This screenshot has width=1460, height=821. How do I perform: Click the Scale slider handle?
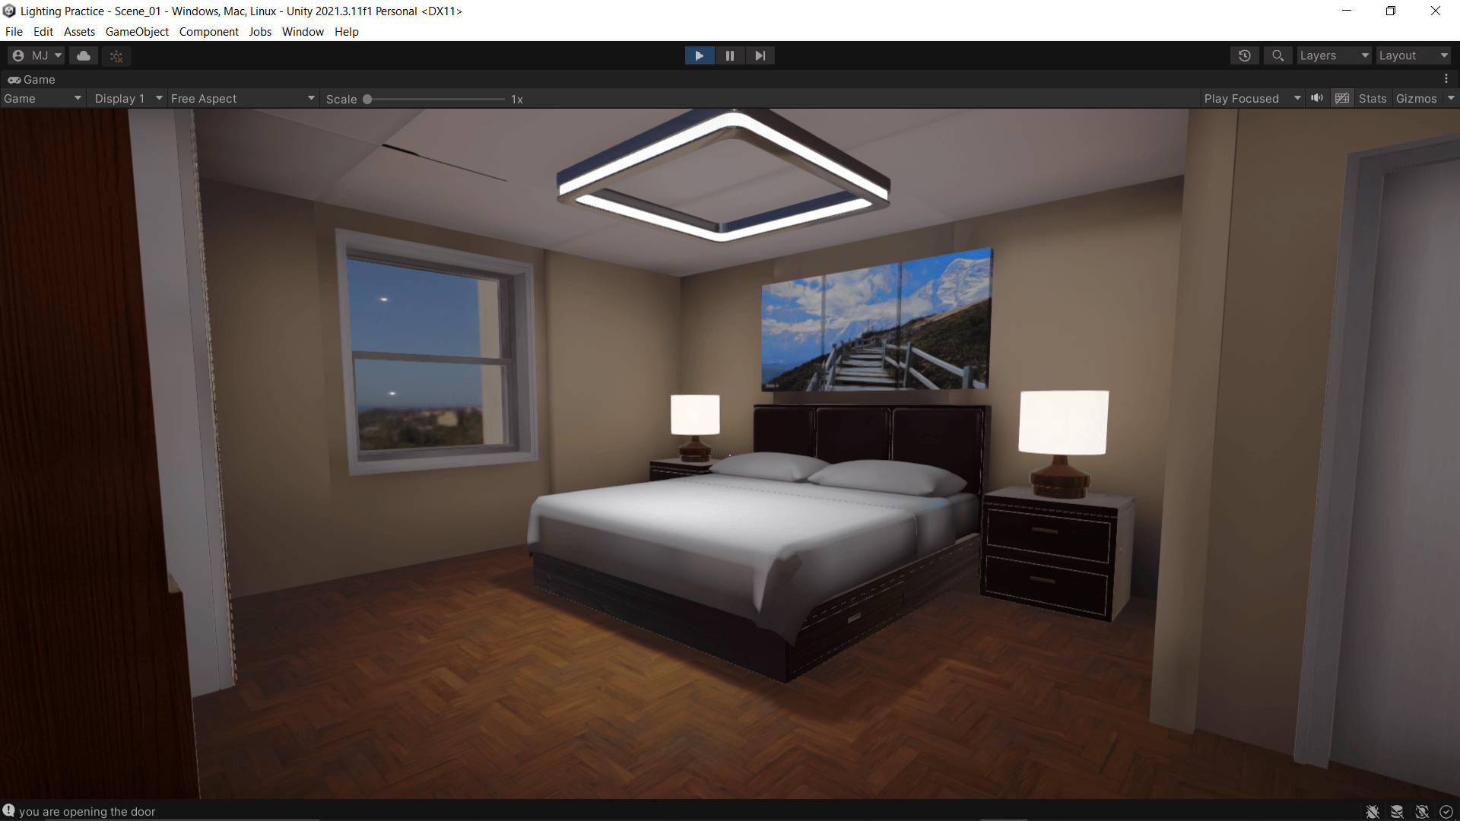click(x=367, y=99)
